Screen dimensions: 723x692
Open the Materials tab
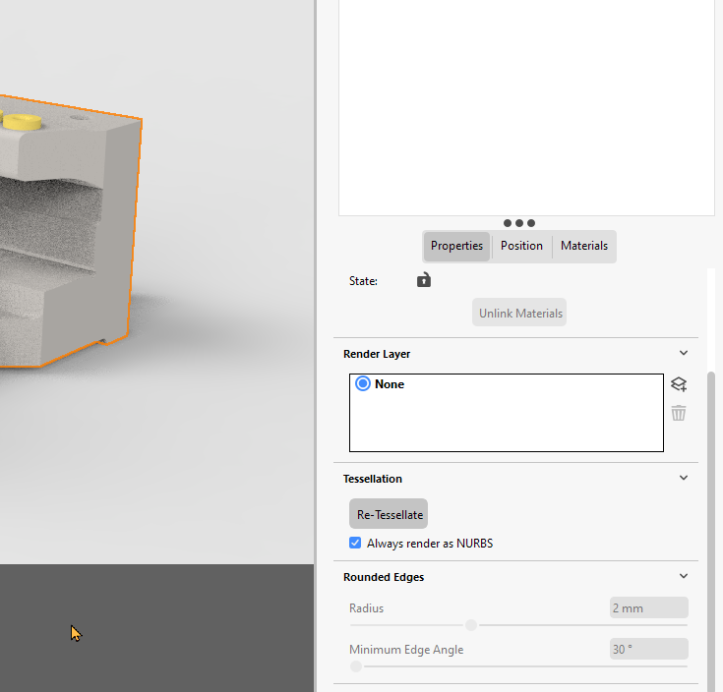coord(584,246)
